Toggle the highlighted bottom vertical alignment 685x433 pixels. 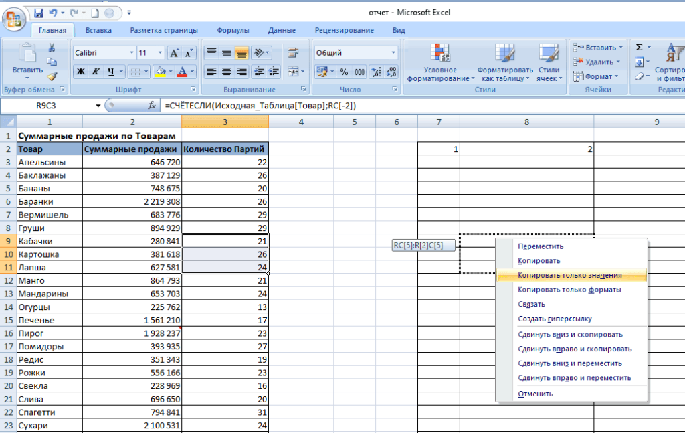click(x=241, y=53)
